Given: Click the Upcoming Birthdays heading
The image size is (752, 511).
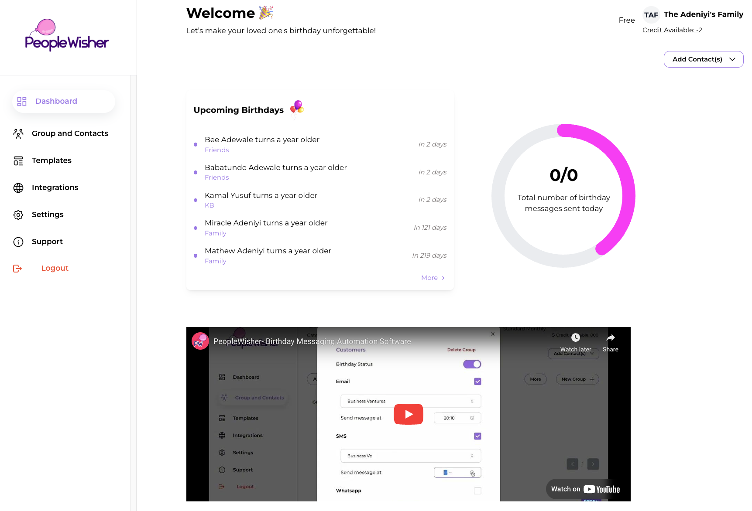Looking at the screenshot, I should (x=239, y=110).
